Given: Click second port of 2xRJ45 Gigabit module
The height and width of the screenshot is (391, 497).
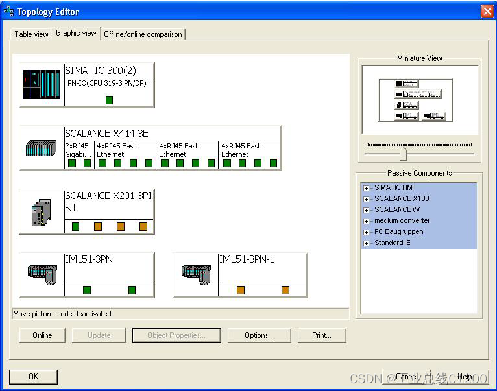Looking at the screenshot, I should tap(87, 163).
